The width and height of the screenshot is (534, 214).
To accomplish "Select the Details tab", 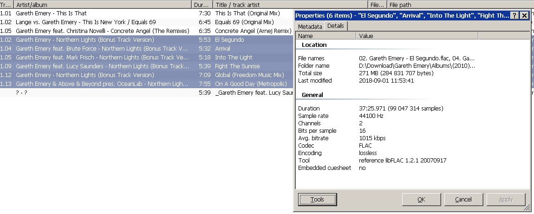I will [335, 26].
